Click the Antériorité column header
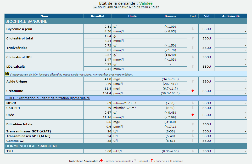The width and height of the screenshot is (252, 164). [231, 16]
